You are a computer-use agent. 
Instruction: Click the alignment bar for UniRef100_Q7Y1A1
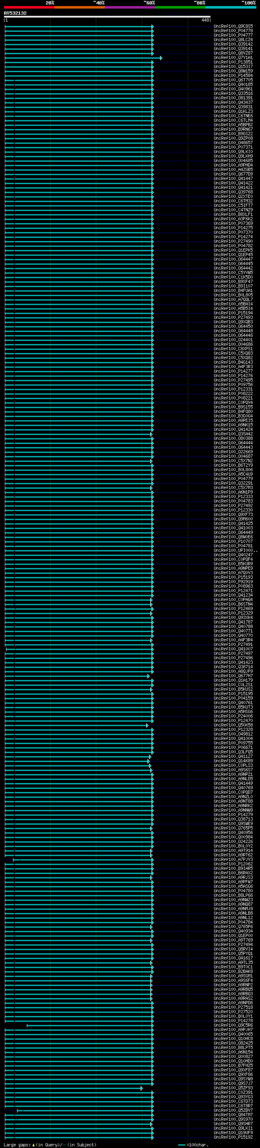(84, 58)
